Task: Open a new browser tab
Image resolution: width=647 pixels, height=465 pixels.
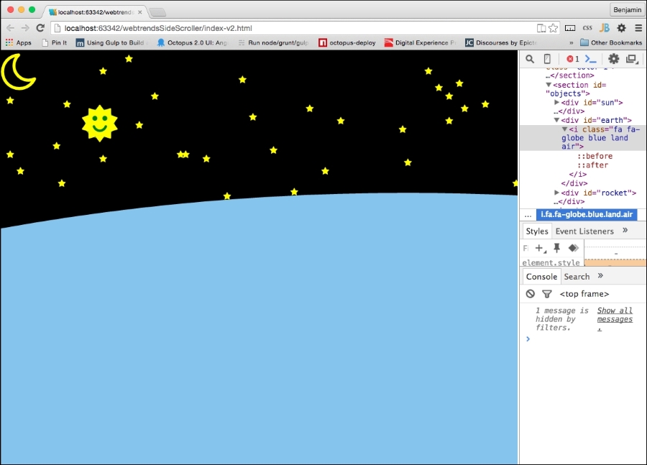Action: coord(157,12)
